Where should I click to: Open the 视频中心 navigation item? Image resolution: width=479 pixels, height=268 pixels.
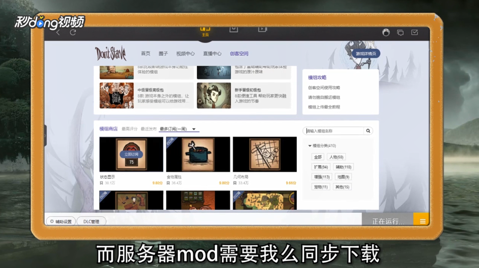[x=185, y=53]
